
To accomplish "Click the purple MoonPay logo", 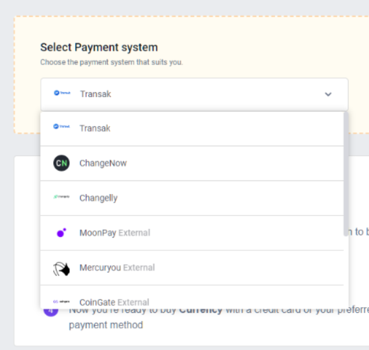I will [61, 233].
